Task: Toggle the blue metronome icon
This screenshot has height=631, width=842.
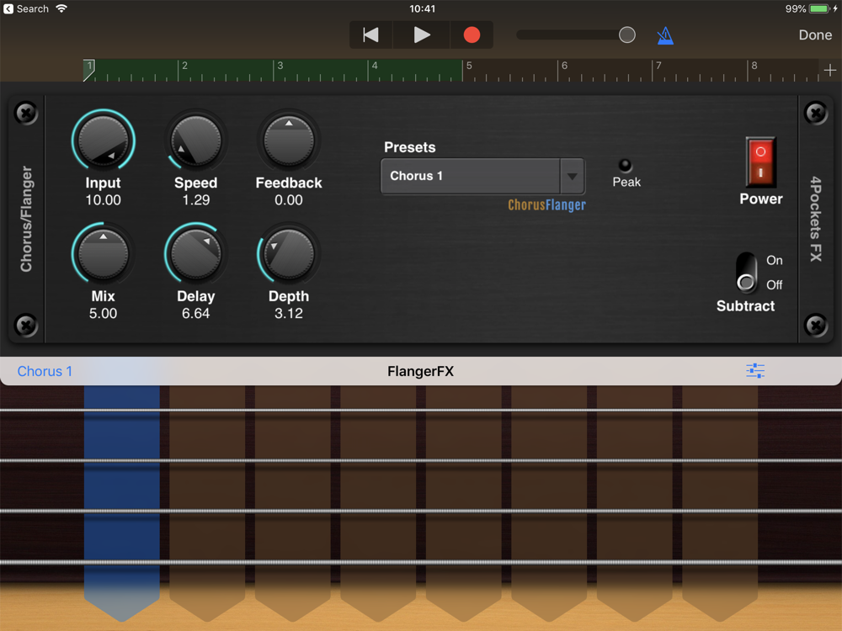Action: 665,35
